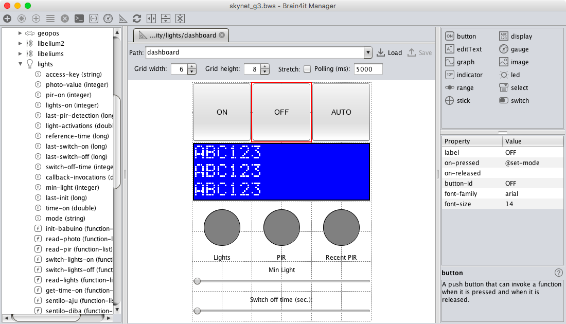Click the Polling (ms) input field
The width and height of the screenshot is (566, 324).
point(368,69)
